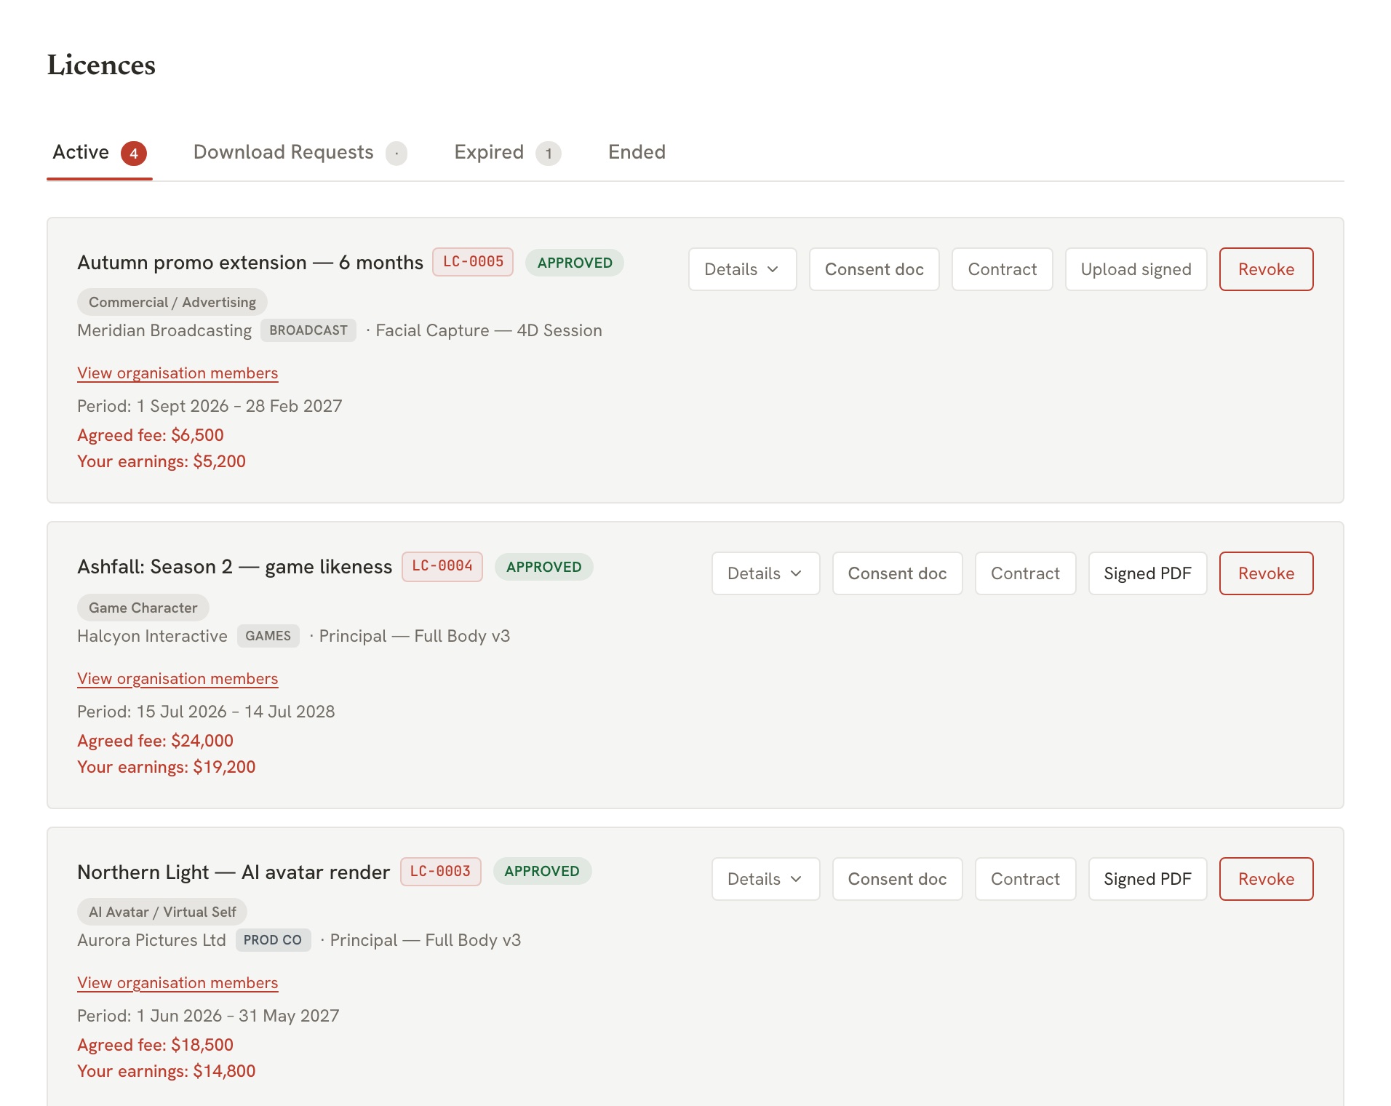Image resolution: width=1391 pixels, height=1106 pixels.
Task: Click the LC-0005 licence code badge
Action: point(473,262)
